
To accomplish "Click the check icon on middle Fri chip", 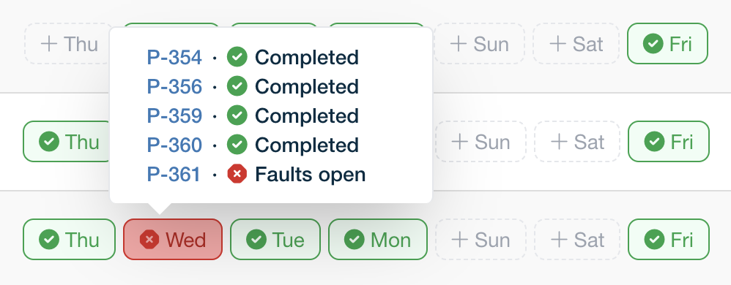I will 655,142.
